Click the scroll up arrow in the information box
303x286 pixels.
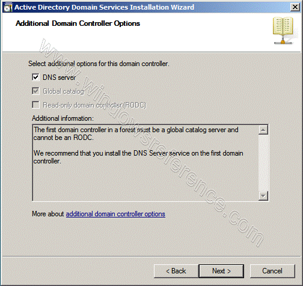pos(263,130)
